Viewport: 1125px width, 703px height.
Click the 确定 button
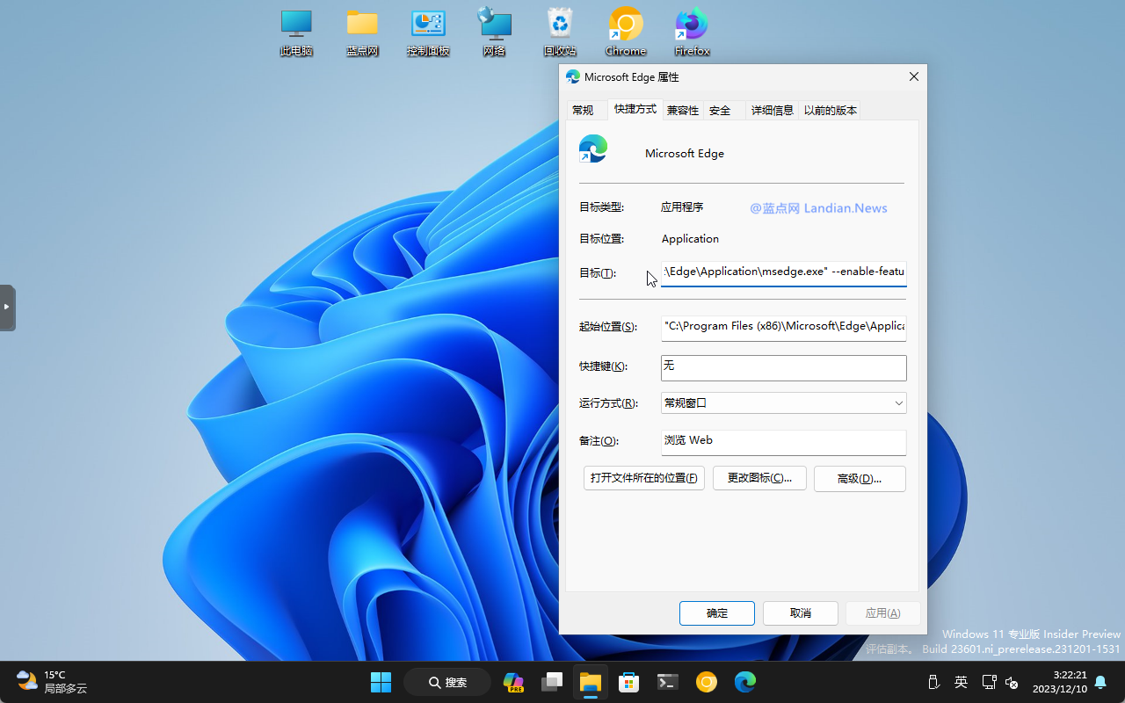pos(716,613)
